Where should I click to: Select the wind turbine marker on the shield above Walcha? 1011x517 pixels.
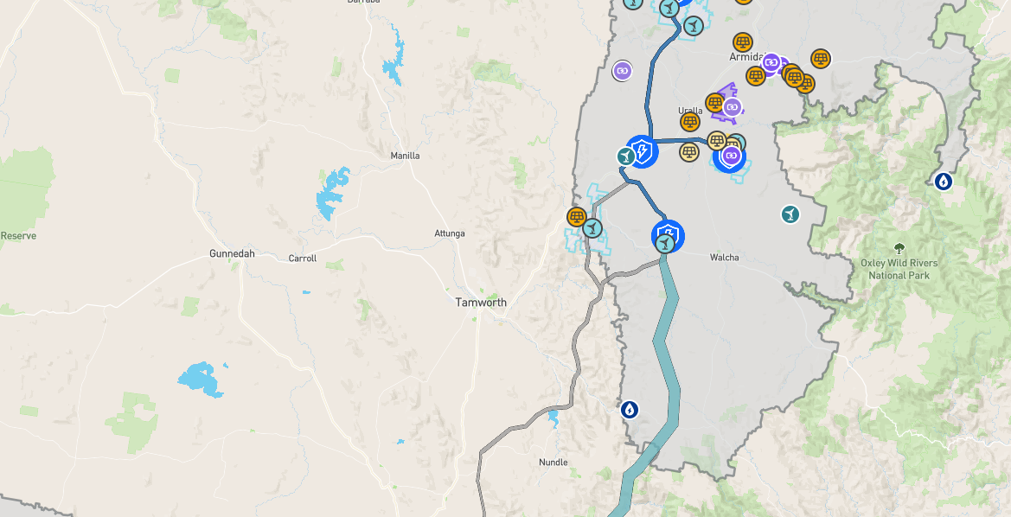tap(665, 244)
